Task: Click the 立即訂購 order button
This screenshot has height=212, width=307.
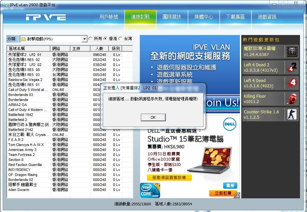Action: pos(223,193)
